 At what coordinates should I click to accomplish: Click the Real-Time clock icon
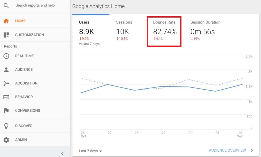(x=6, y=56)
